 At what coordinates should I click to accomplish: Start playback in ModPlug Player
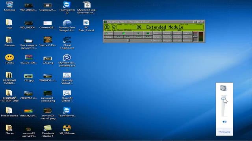123,33
